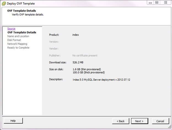Go back to the Source step link

[x=11, y=28]
